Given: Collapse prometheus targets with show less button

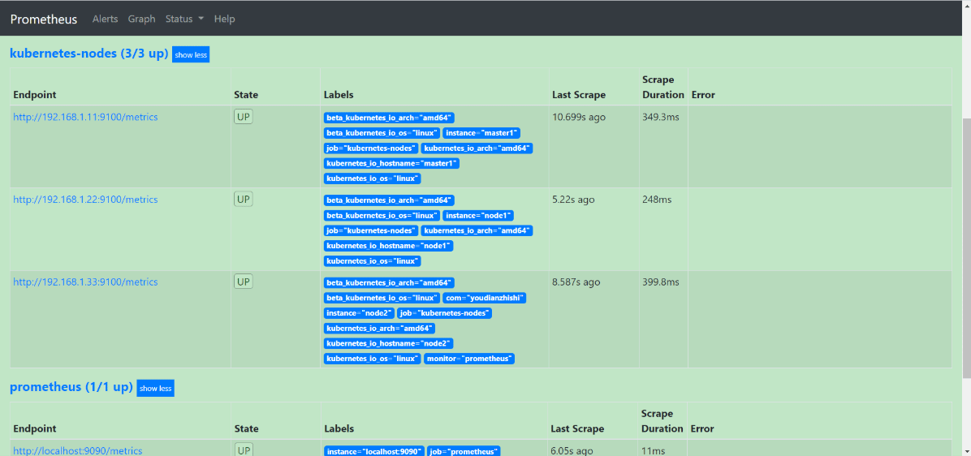Looking at the screenshot, I should 155,388.
